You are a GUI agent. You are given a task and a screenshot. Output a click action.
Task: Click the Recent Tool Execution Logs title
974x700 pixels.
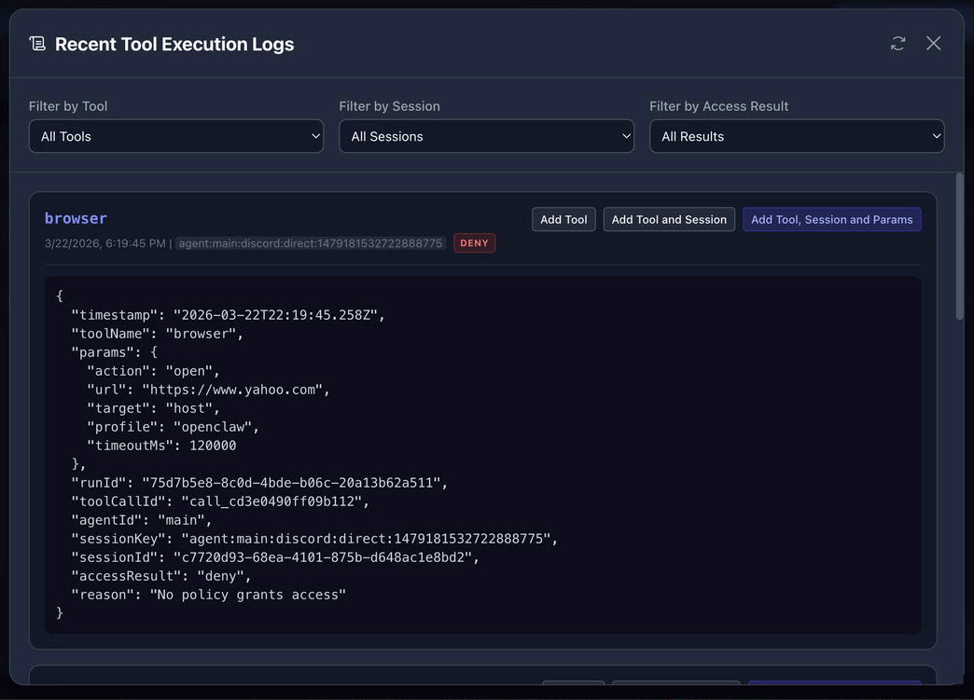174,44
